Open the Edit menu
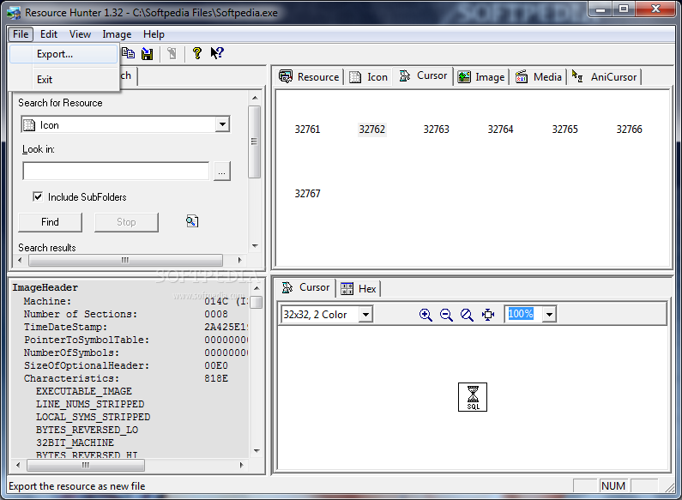The width and height of the screenshot is (682, 500). point(49,34)
